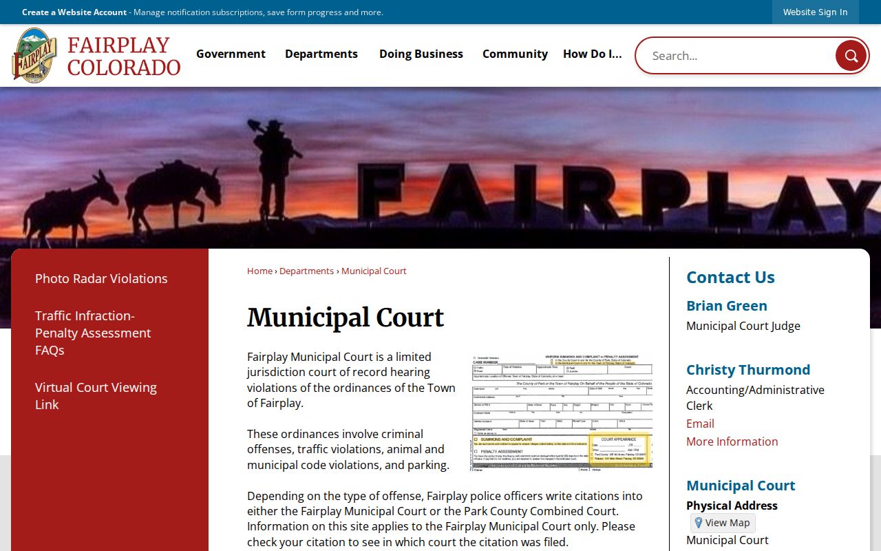The height and width of the screenshot is (551, 881).
Task: Click the Create a Website Account link
Action: [x=74, y=12]
